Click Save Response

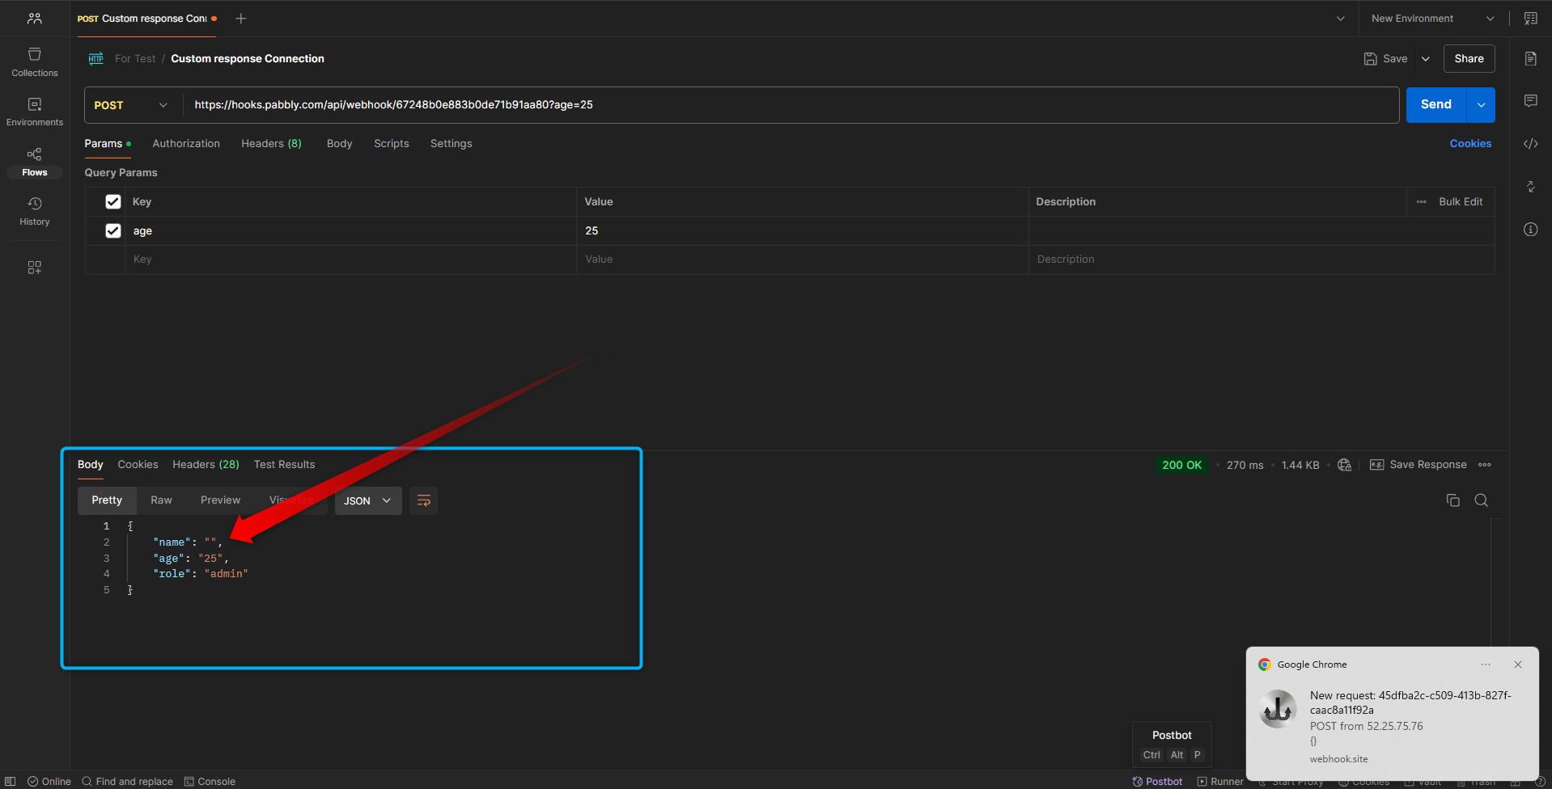click(1418, 465)
